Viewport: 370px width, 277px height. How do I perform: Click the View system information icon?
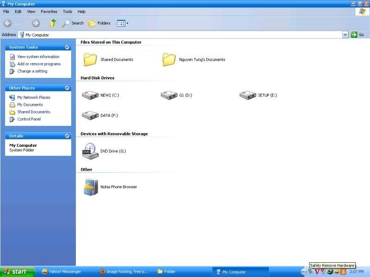[12, 57]
